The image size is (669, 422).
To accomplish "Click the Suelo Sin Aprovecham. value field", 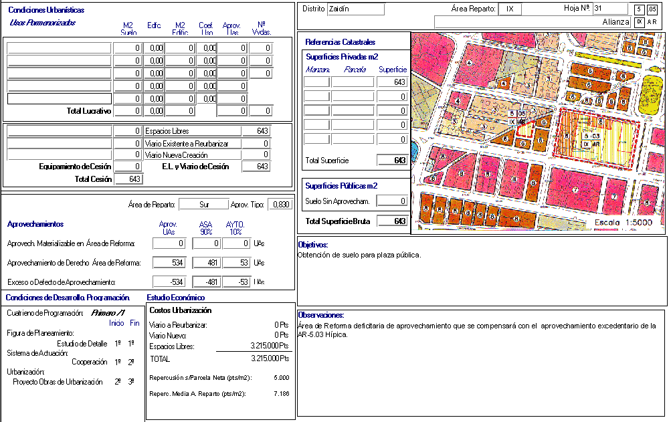I will point(392,201).
